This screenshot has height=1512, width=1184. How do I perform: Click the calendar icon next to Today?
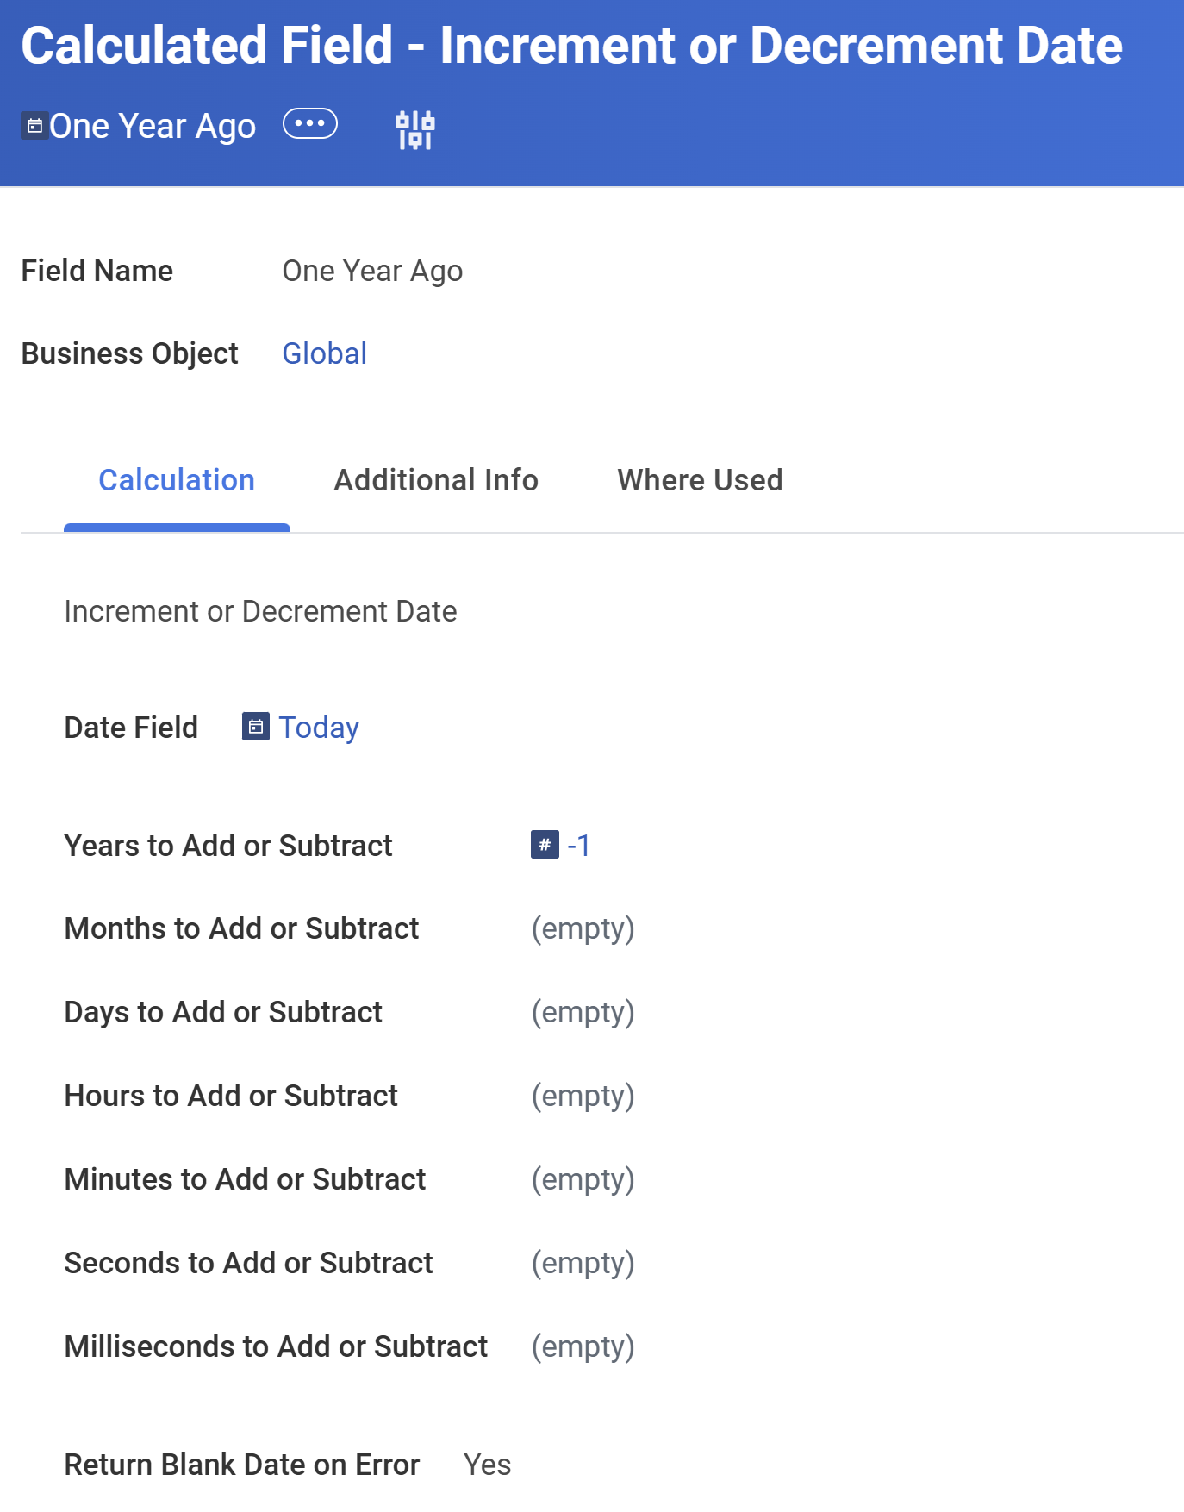coord(256,727)
